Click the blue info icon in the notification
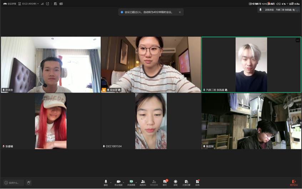Screen dimensions: 302x189 [122, 12]
